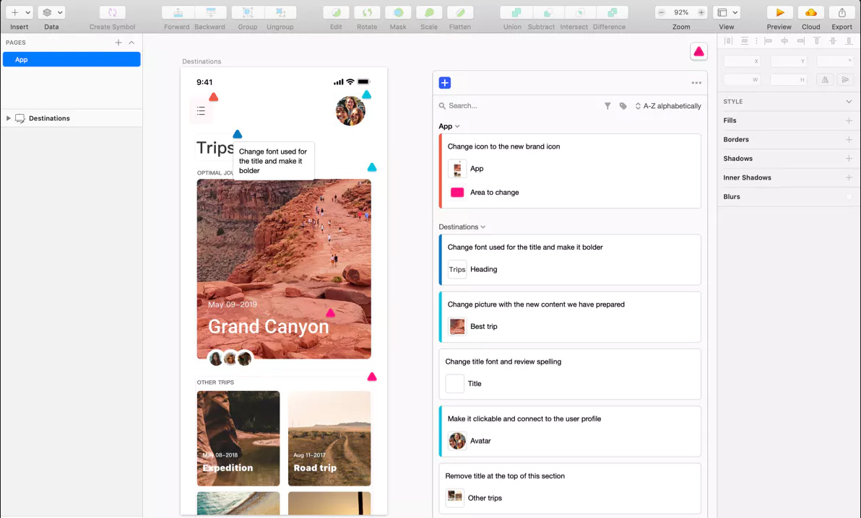
Task: Select the Rotate tool
Action: 367,12
